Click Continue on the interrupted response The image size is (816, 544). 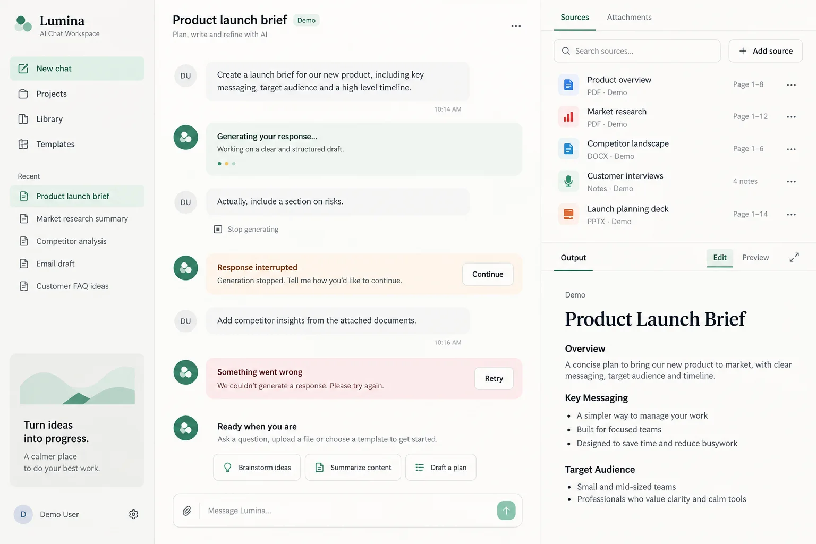[488, 274]
